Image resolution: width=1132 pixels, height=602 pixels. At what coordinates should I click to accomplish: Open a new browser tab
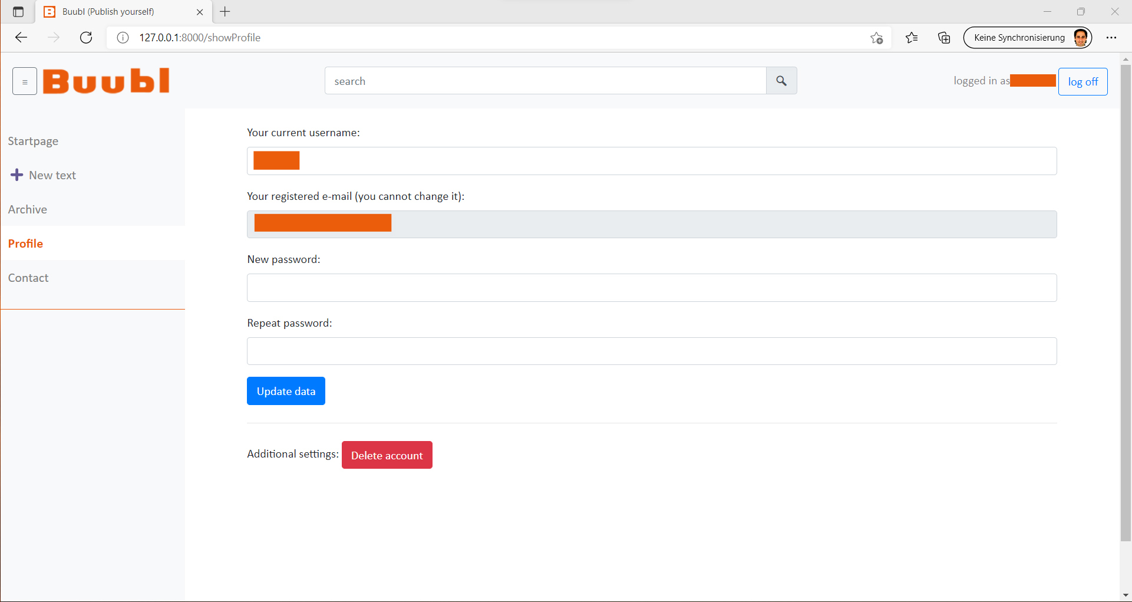click(225, 12)
